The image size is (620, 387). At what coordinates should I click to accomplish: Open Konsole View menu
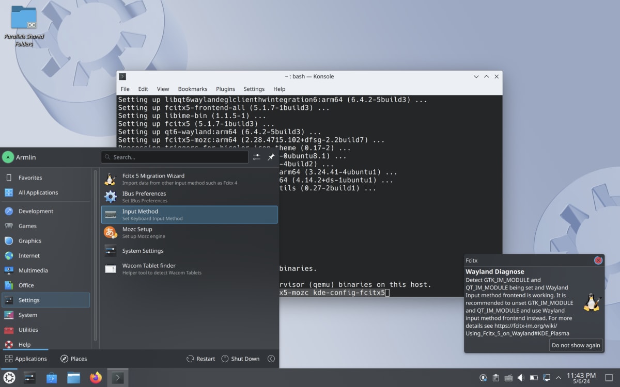click(x=163, y=89)
